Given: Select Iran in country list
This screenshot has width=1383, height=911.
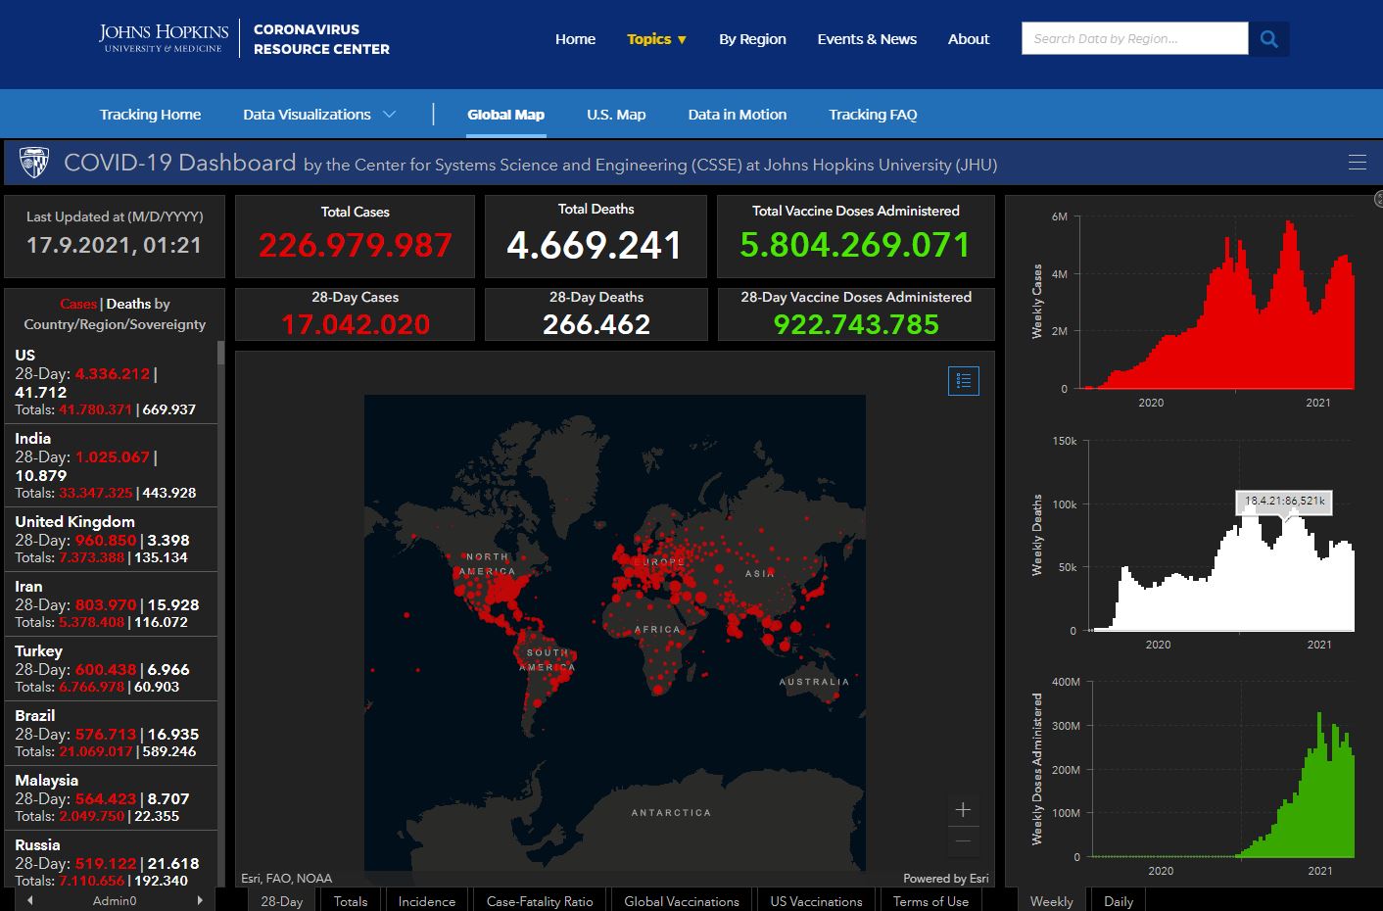Looking at the screenshot, I should [x=111, y=603].
